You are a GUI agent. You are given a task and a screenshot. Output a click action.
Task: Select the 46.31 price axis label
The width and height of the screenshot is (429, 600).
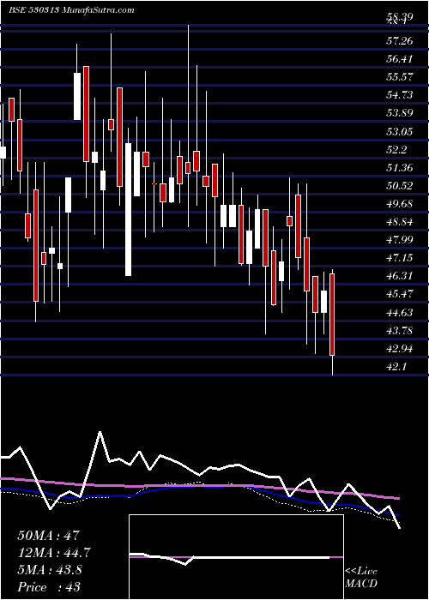[400, 275]
